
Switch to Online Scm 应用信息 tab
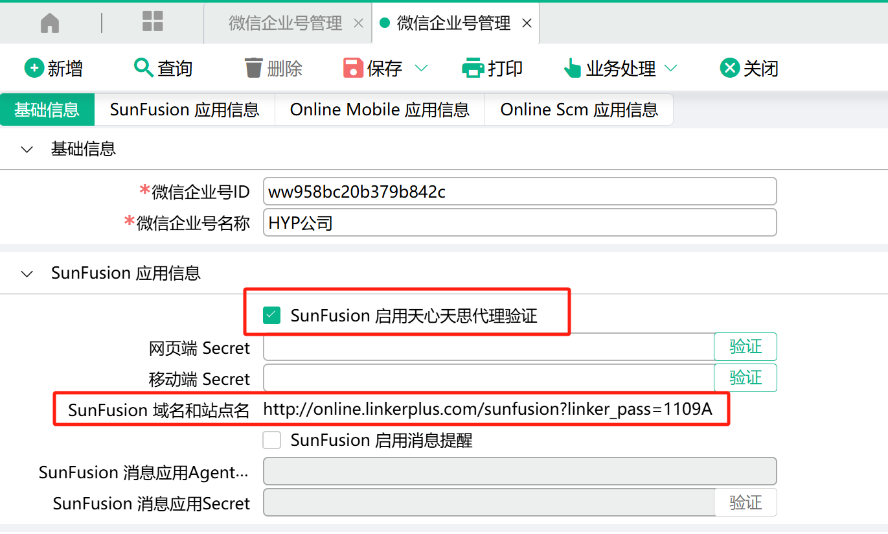tap(579, 110)
